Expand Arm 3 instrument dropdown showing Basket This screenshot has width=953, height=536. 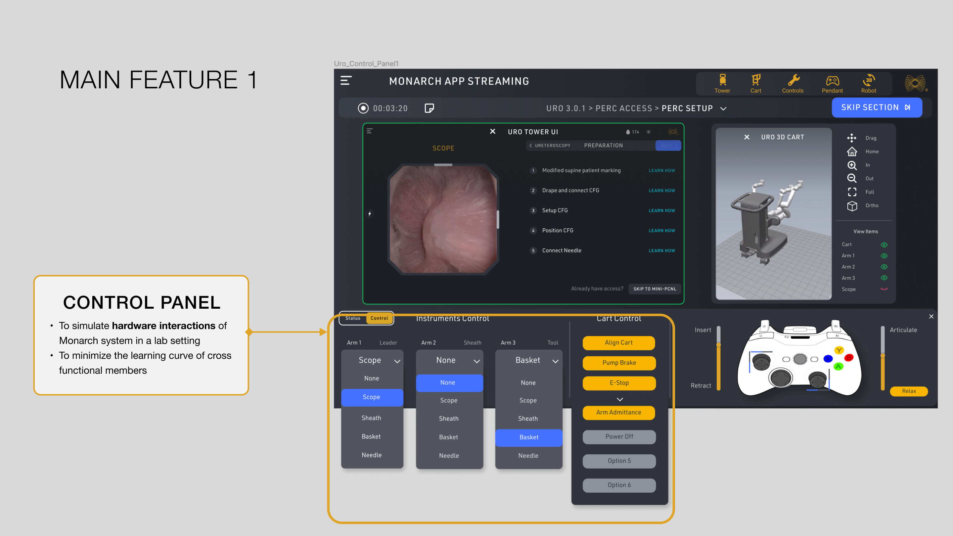point(528,361)
